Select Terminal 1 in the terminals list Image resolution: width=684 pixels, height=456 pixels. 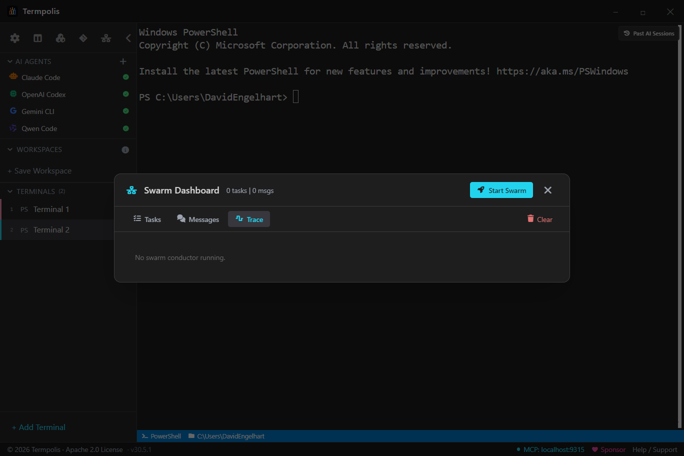(57, 209)
